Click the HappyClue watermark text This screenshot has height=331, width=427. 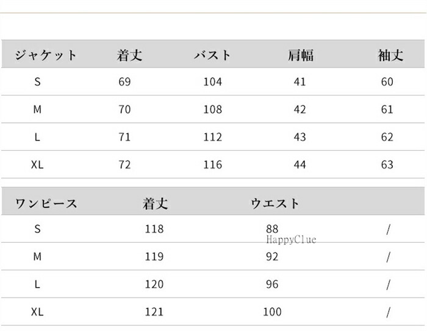[291, 240]
